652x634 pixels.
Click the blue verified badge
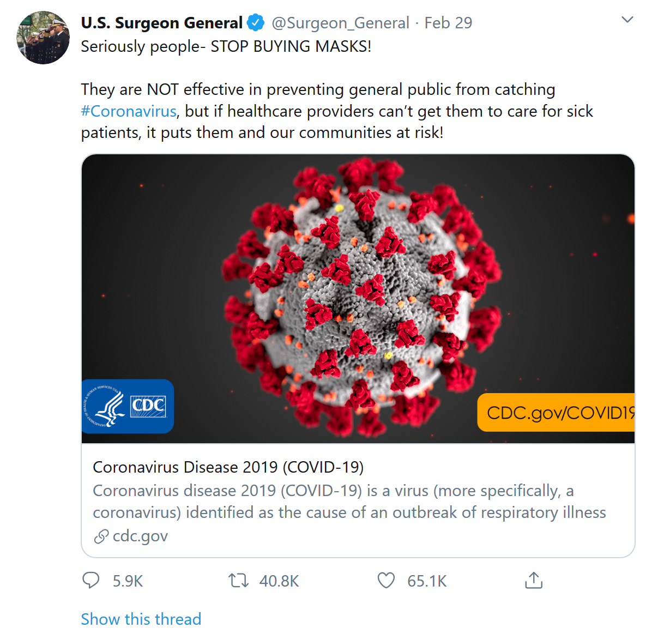(256, 23)
